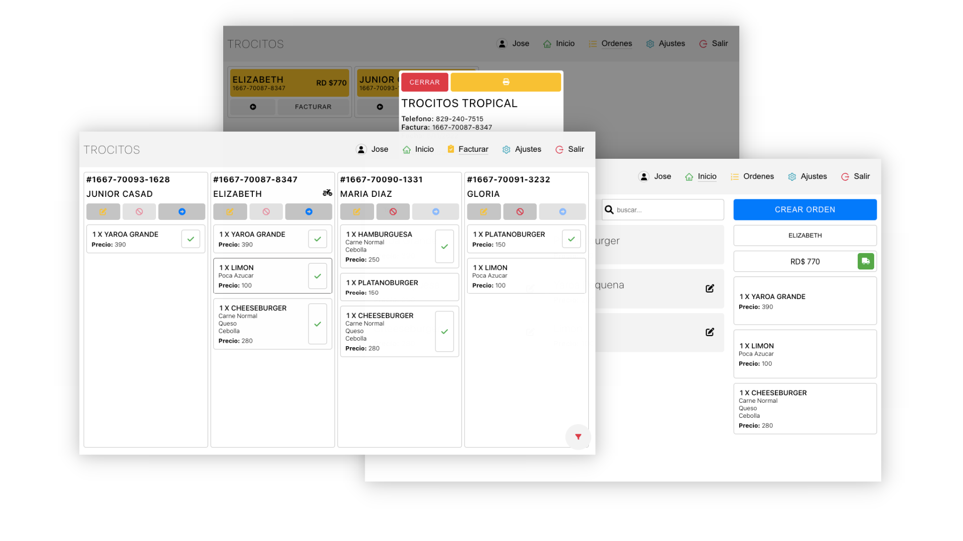Screen dimensions: 963x541
Task: Click edit icon on MARIA DIAZ order
Action: [x=357, y=212]
